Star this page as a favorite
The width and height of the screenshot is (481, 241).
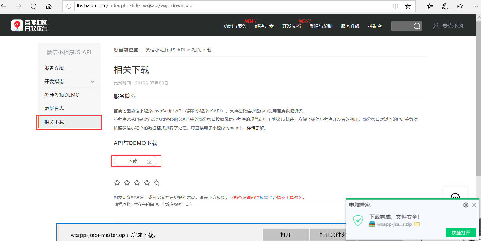(408, 6)
